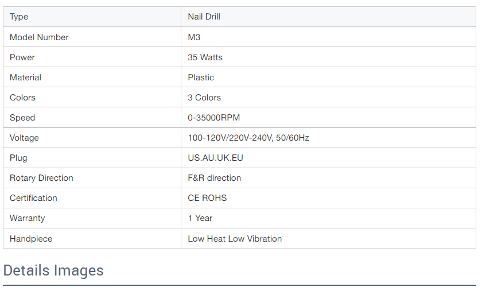
Task: Select the 'Material' row label
Action: tap(25, 77)
